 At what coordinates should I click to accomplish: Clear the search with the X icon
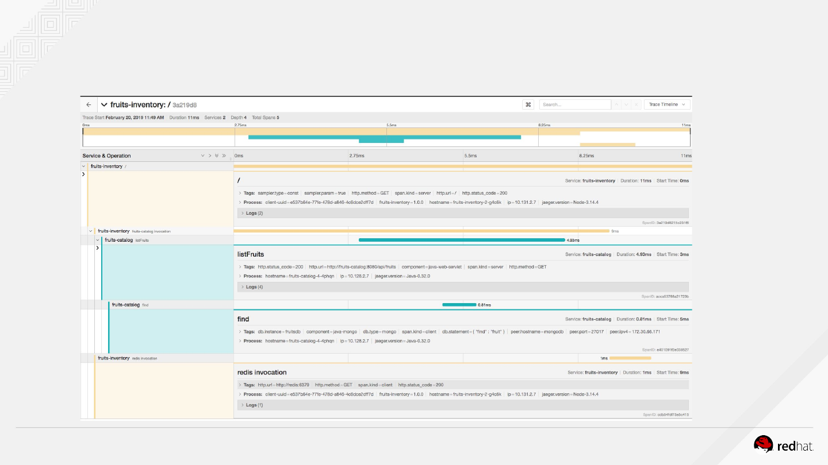(x=637, y=104)
